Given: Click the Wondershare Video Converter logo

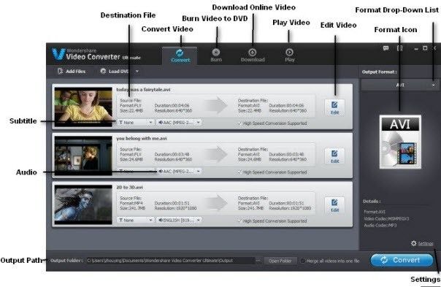Looking at the screenshot, I should coord(96,54).
